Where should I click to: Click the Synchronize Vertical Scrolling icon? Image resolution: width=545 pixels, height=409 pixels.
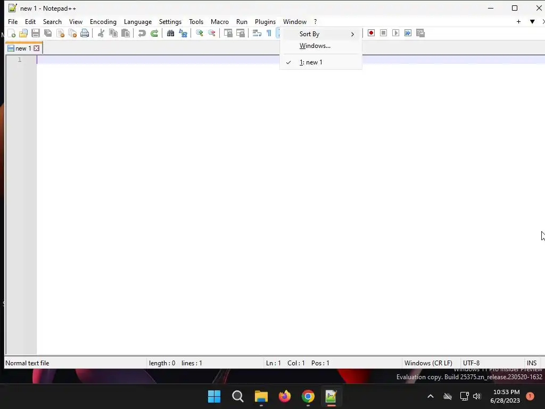(x=228, y=34)
